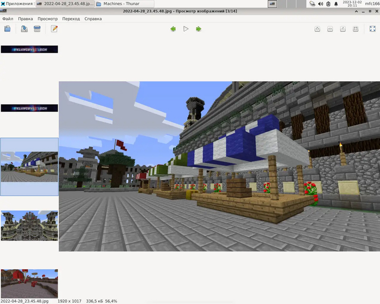Click the 336,5 кБ file size text

click(94, 301)
